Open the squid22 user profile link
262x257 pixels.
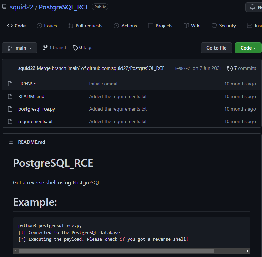coord(22,7)
